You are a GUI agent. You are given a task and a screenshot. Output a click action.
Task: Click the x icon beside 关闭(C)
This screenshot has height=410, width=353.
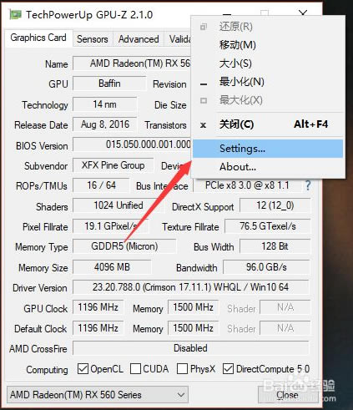204,125
